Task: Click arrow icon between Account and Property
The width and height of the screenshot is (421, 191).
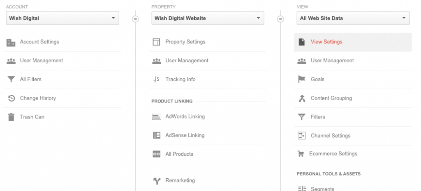Action: 135,19
